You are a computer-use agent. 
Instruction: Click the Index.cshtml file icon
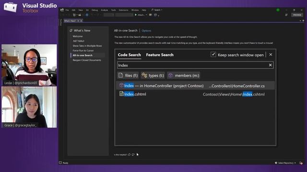point(121,94)
